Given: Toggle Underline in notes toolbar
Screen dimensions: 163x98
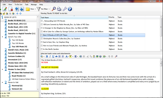Looking at the screenshot, I should click(53, 56).
